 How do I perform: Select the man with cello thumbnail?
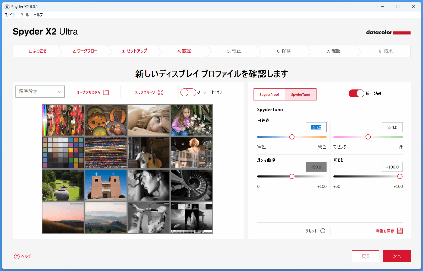149,153
